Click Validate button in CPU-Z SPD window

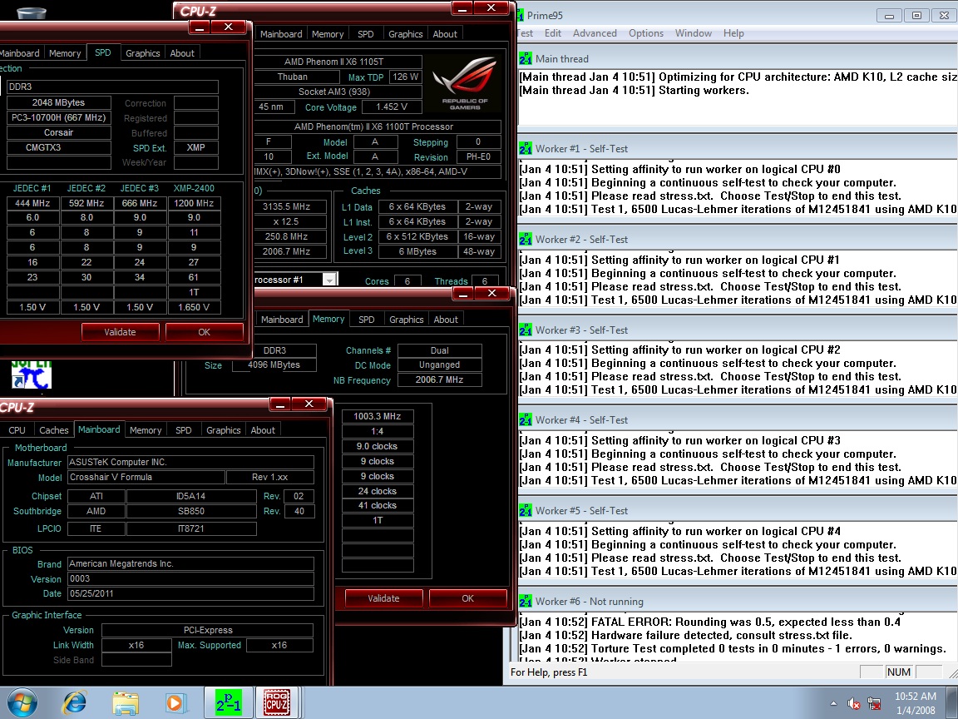(x=120, y=332)
